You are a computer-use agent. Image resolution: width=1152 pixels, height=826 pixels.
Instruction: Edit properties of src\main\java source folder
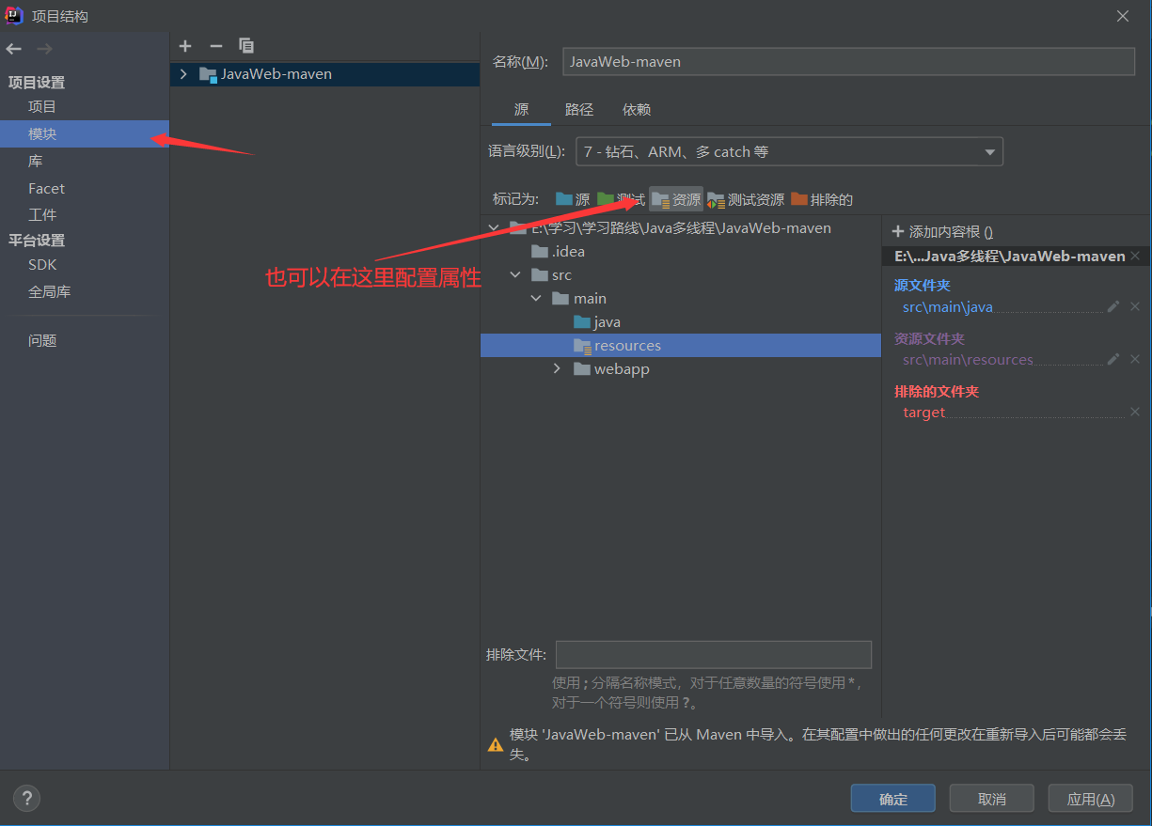tap(1113, 306)
